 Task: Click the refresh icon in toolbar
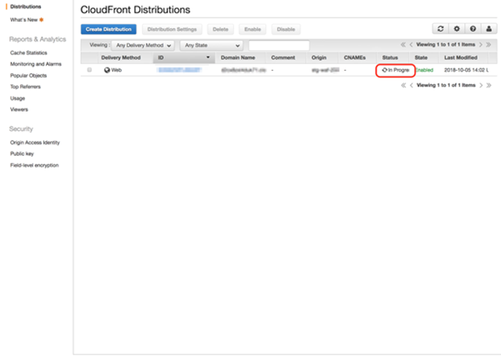[441, 28]
